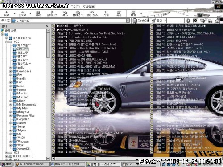Open the 도움말(H) menu
223x167 pixels.
tap(89, 7)
